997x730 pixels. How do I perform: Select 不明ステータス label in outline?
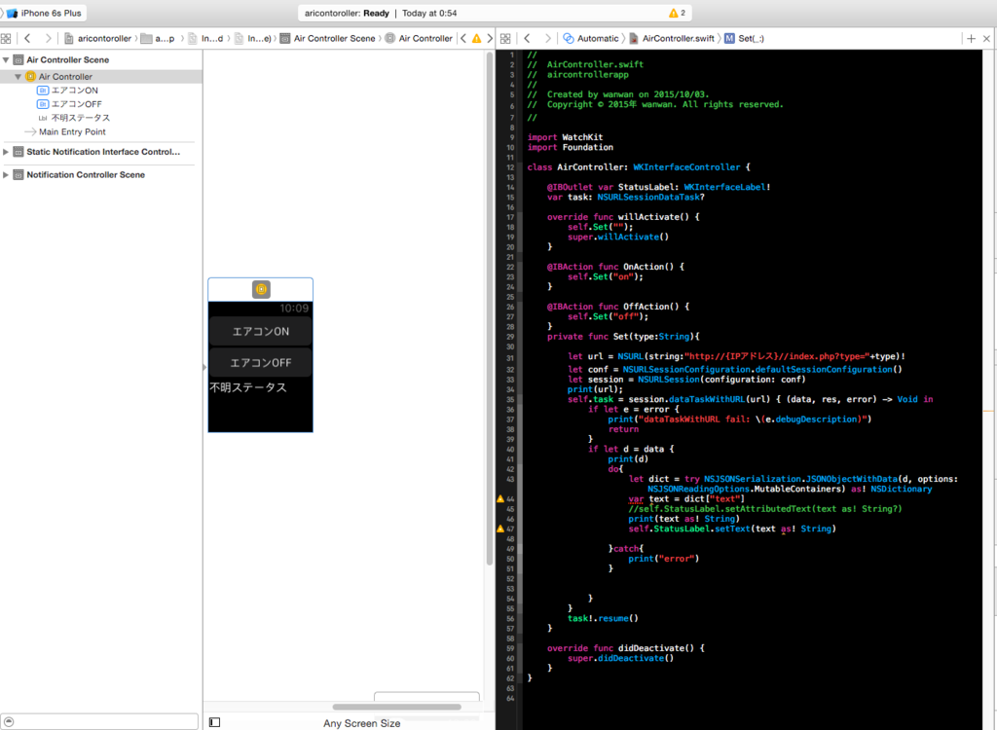click(x=74, y=118)
